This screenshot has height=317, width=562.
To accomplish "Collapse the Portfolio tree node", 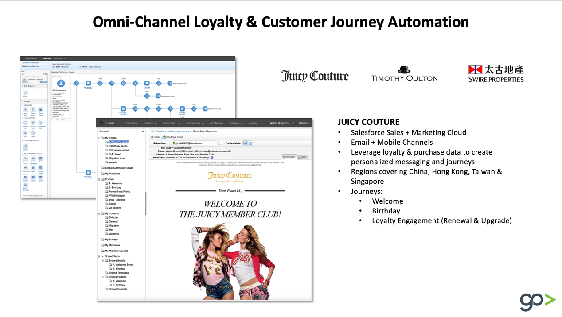I will 99,179.
